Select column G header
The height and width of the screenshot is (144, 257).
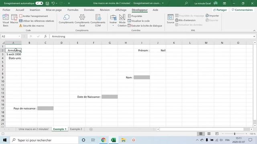click(110, 43)
